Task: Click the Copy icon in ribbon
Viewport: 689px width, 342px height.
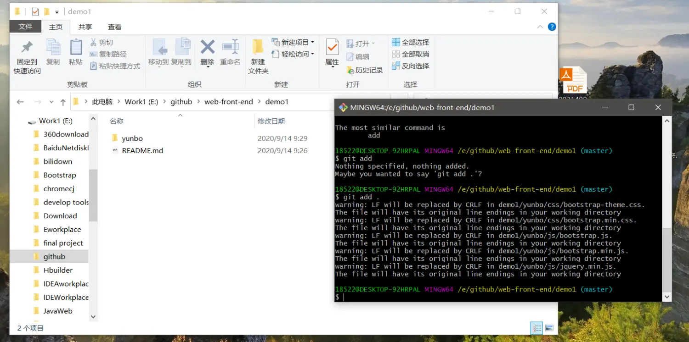Action: [x=53, y=47]
